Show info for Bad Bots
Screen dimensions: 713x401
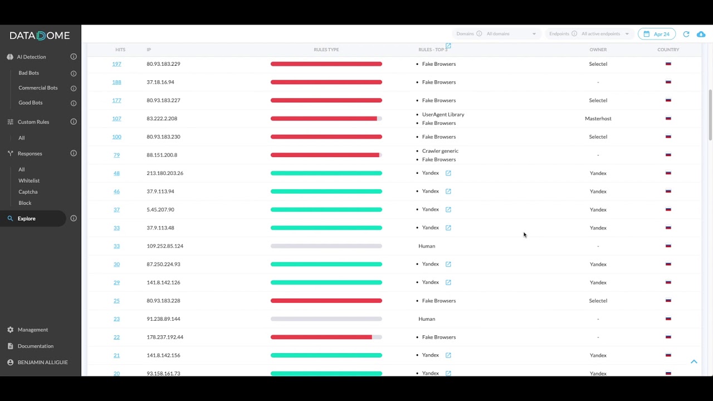click(74, 73)
